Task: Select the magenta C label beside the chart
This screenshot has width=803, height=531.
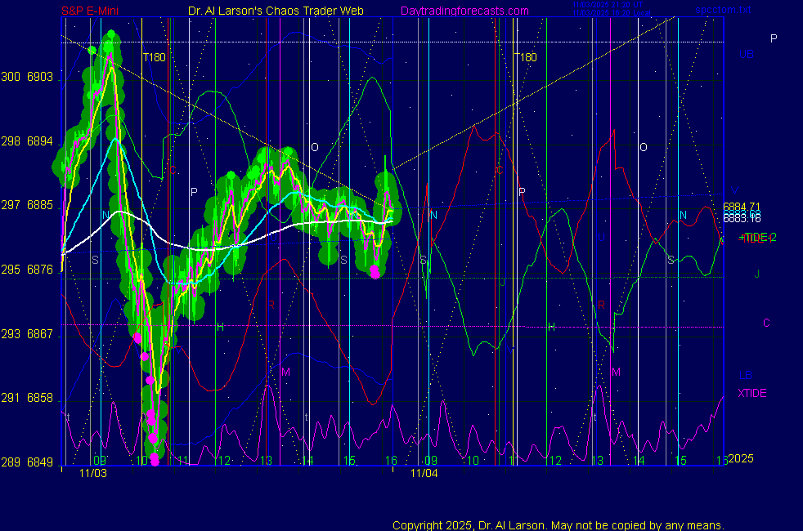Action: (x=766, y=323)
